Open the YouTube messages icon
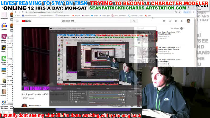The height and width of the screenshot is (118, 210). 176,21
